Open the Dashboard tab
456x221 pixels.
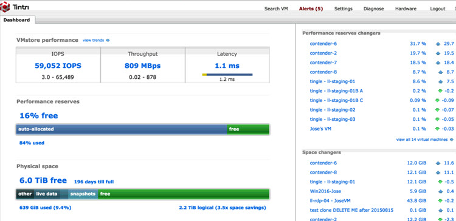[x=17, y=20]
